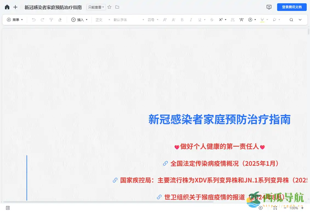This screenshot has width=310, height=212.
Task: Click the highlight color swatch in the toolbar
Action: pos(263,19)
